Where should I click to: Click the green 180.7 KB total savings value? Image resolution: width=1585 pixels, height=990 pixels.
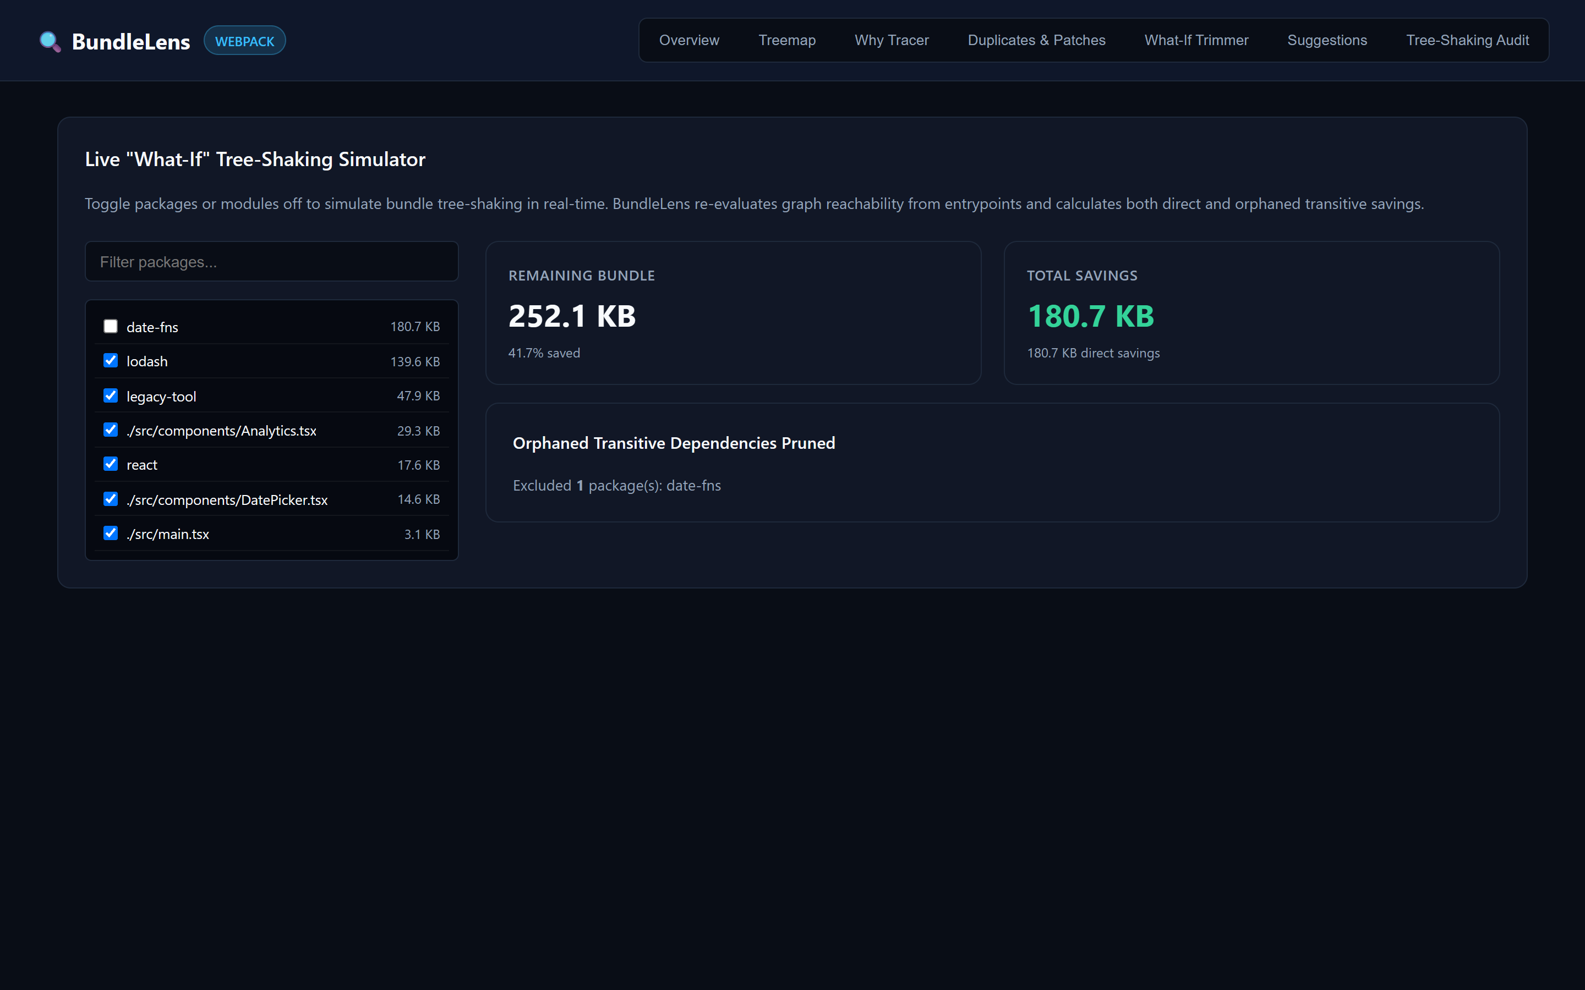pos(1090,316)
